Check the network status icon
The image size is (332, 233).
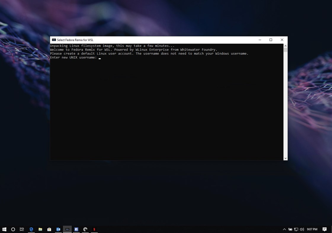(x=296, y=229)
